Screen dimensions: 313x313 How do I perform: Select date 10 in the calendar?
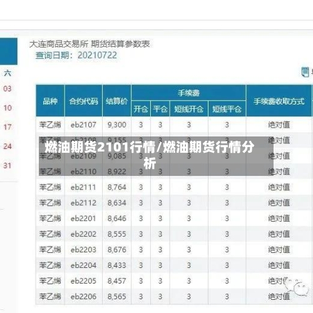pyautogui.click(x=8, y=108)
